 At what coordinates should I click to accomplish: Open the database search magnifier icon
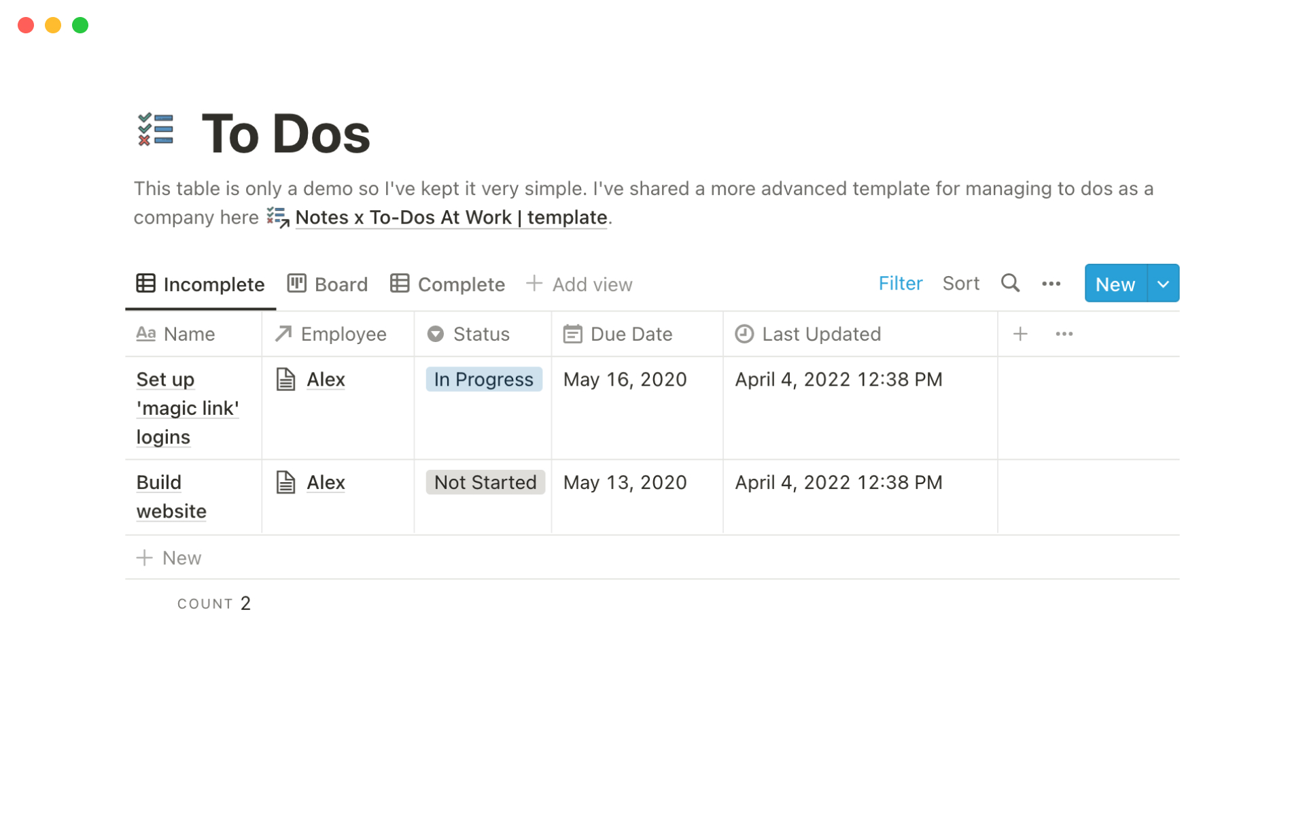[x=1010, y=283]
